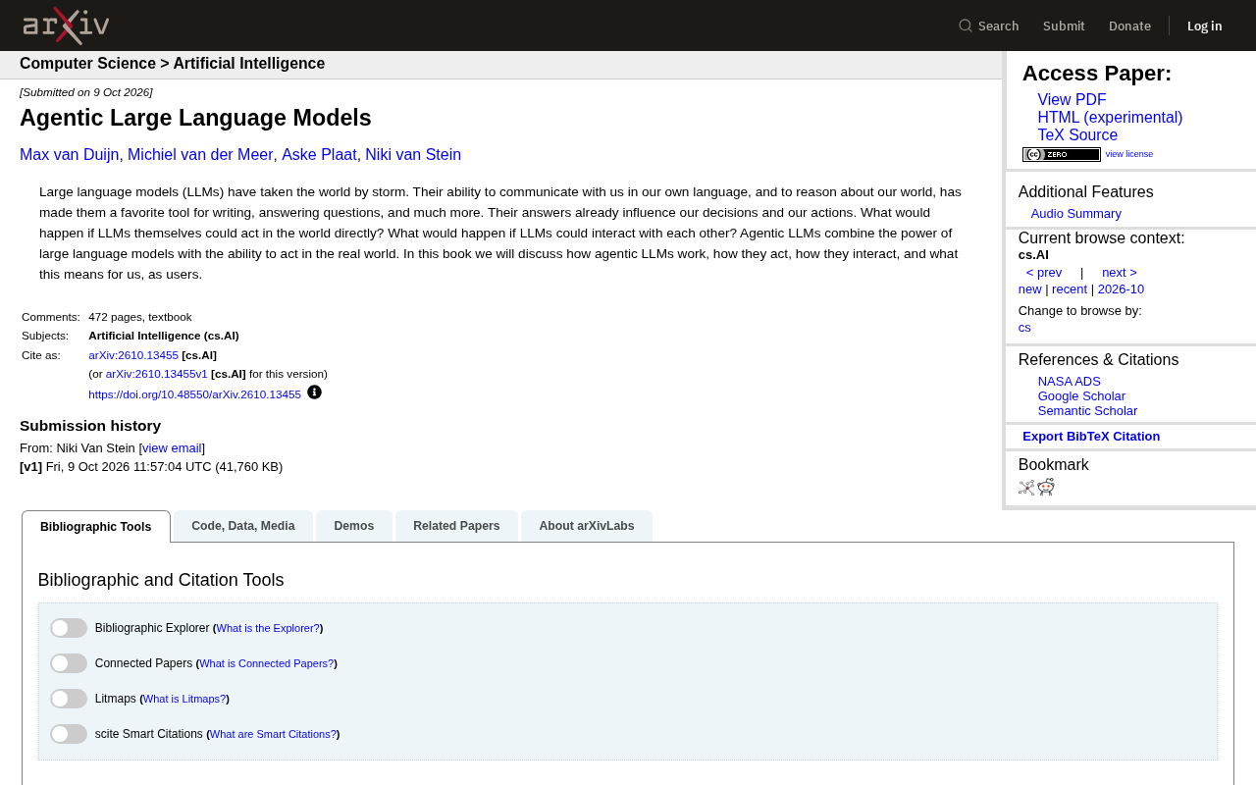
Task: Click the arXiv logo
Action: click(x=66, y=26)
